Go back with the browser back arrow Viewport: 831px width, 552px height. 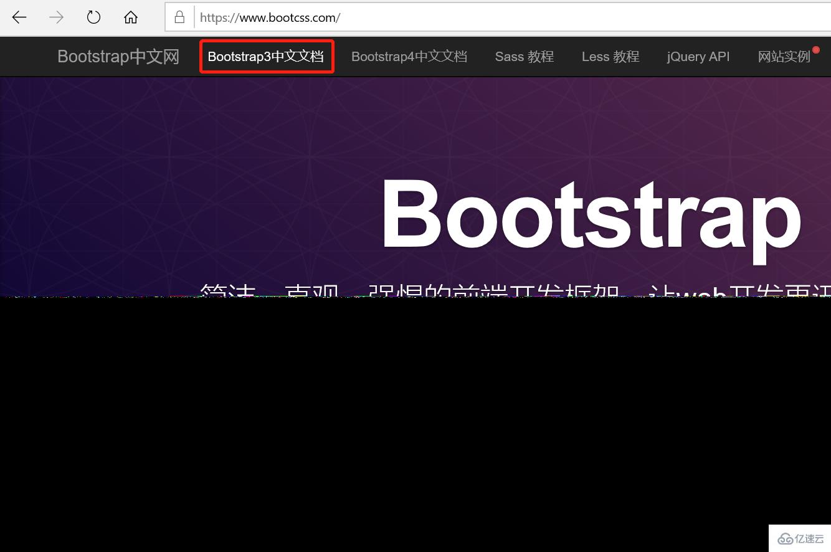click(x=19, y=17)
